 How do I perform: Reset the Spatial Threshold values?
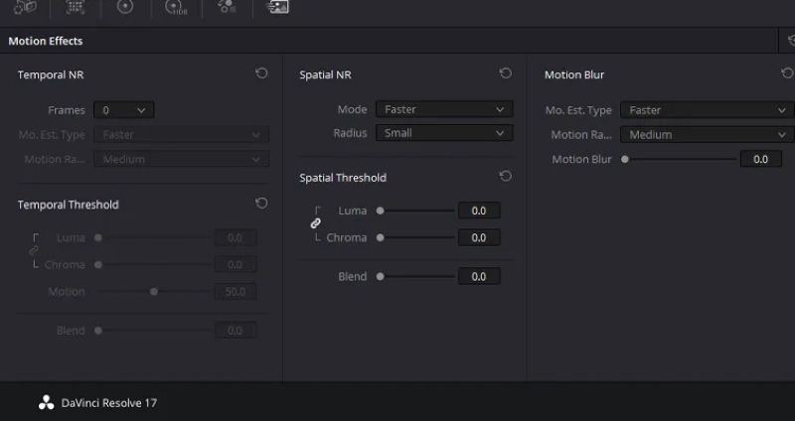click(x=506, y=177)
